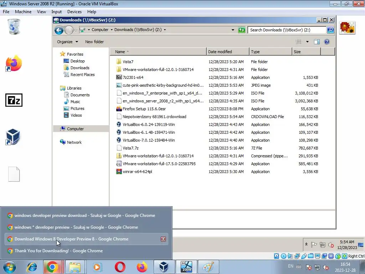The height and width of the screenshot is (274, 365).
Task: Open the VirtualBox Devices menu
Action: point(74,12)
